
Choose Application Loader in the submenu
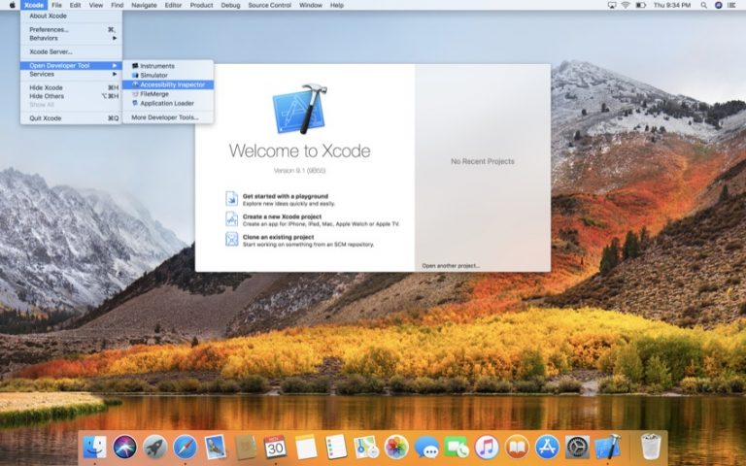pos(168,103)
